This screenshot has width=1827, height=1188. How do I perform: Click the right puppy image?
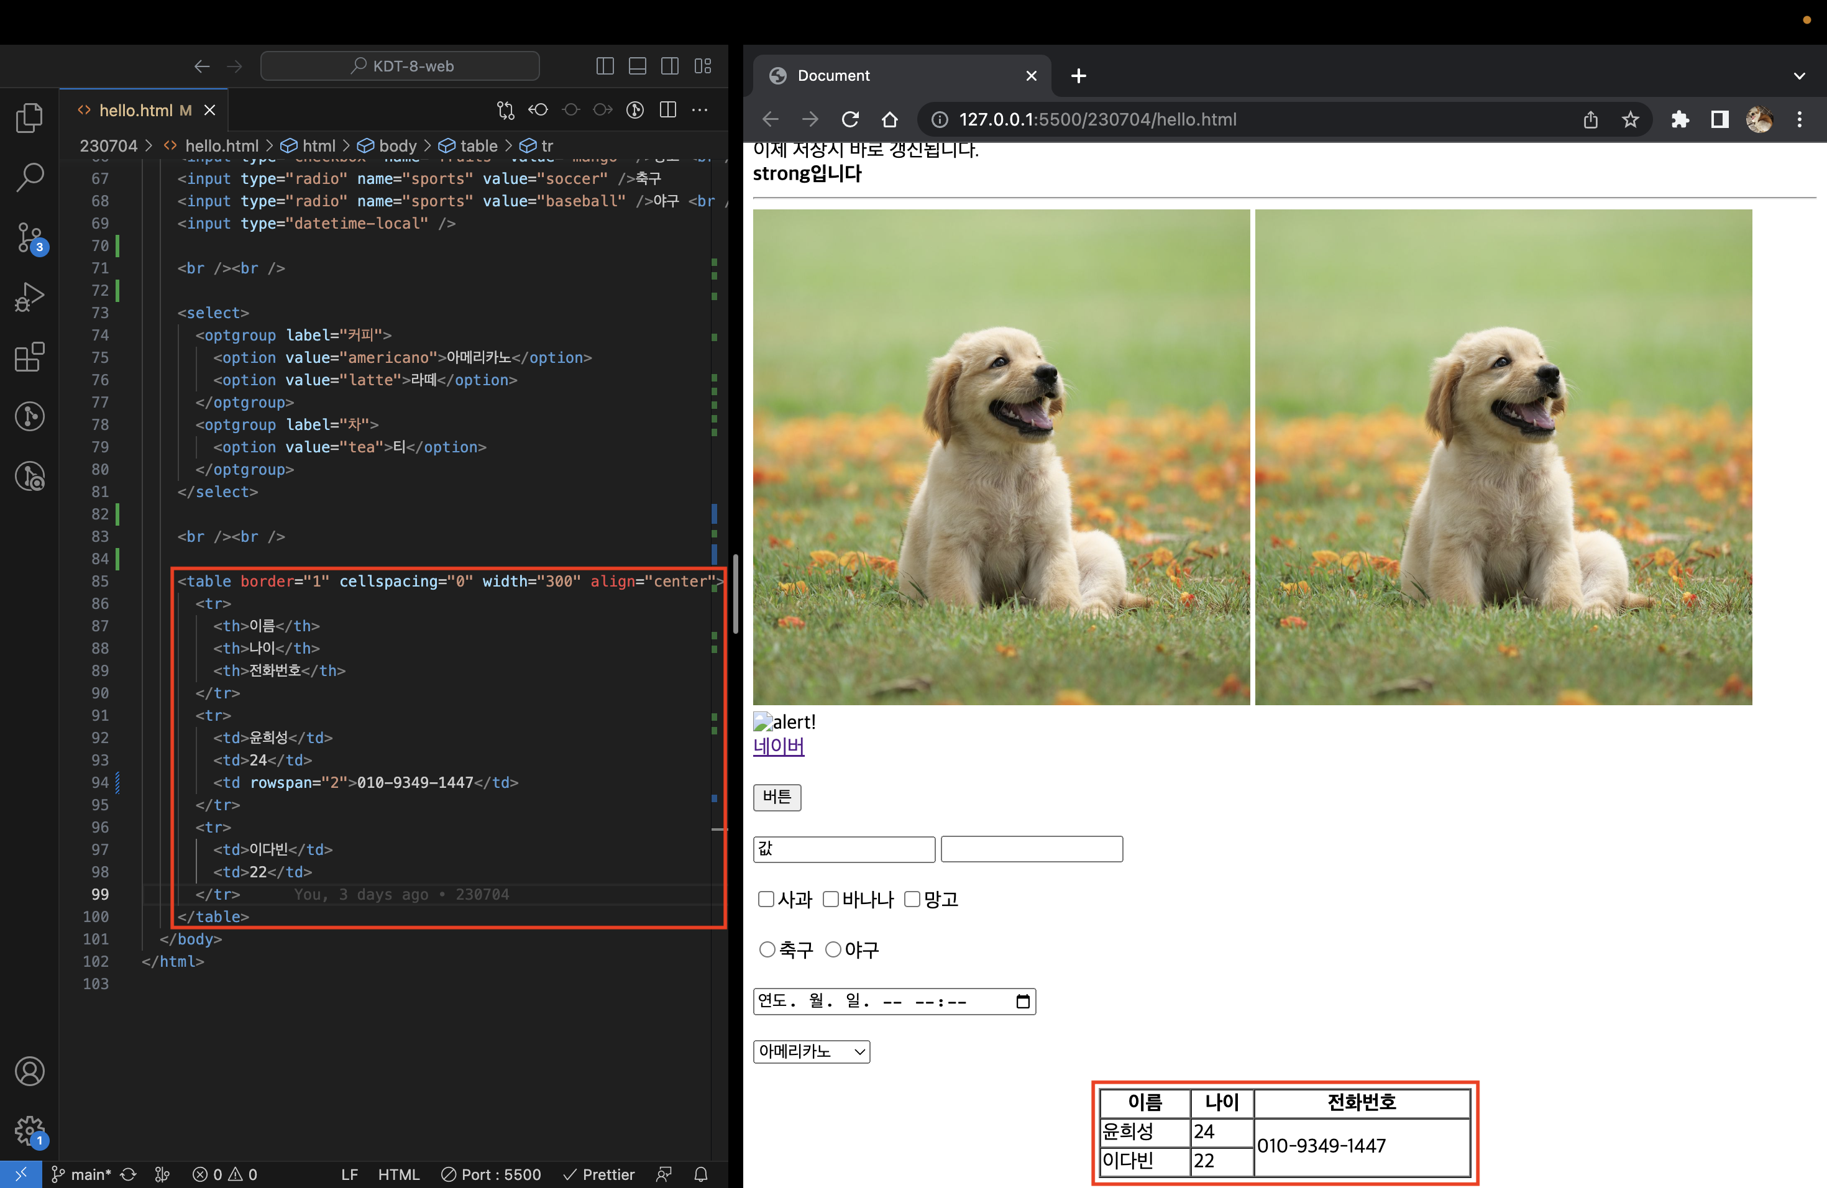(1503, 457)
